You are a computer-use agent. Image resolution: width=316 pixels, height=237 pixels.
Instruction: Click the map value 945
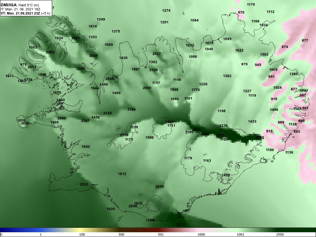pyautogui.click(x=258, y=65)
